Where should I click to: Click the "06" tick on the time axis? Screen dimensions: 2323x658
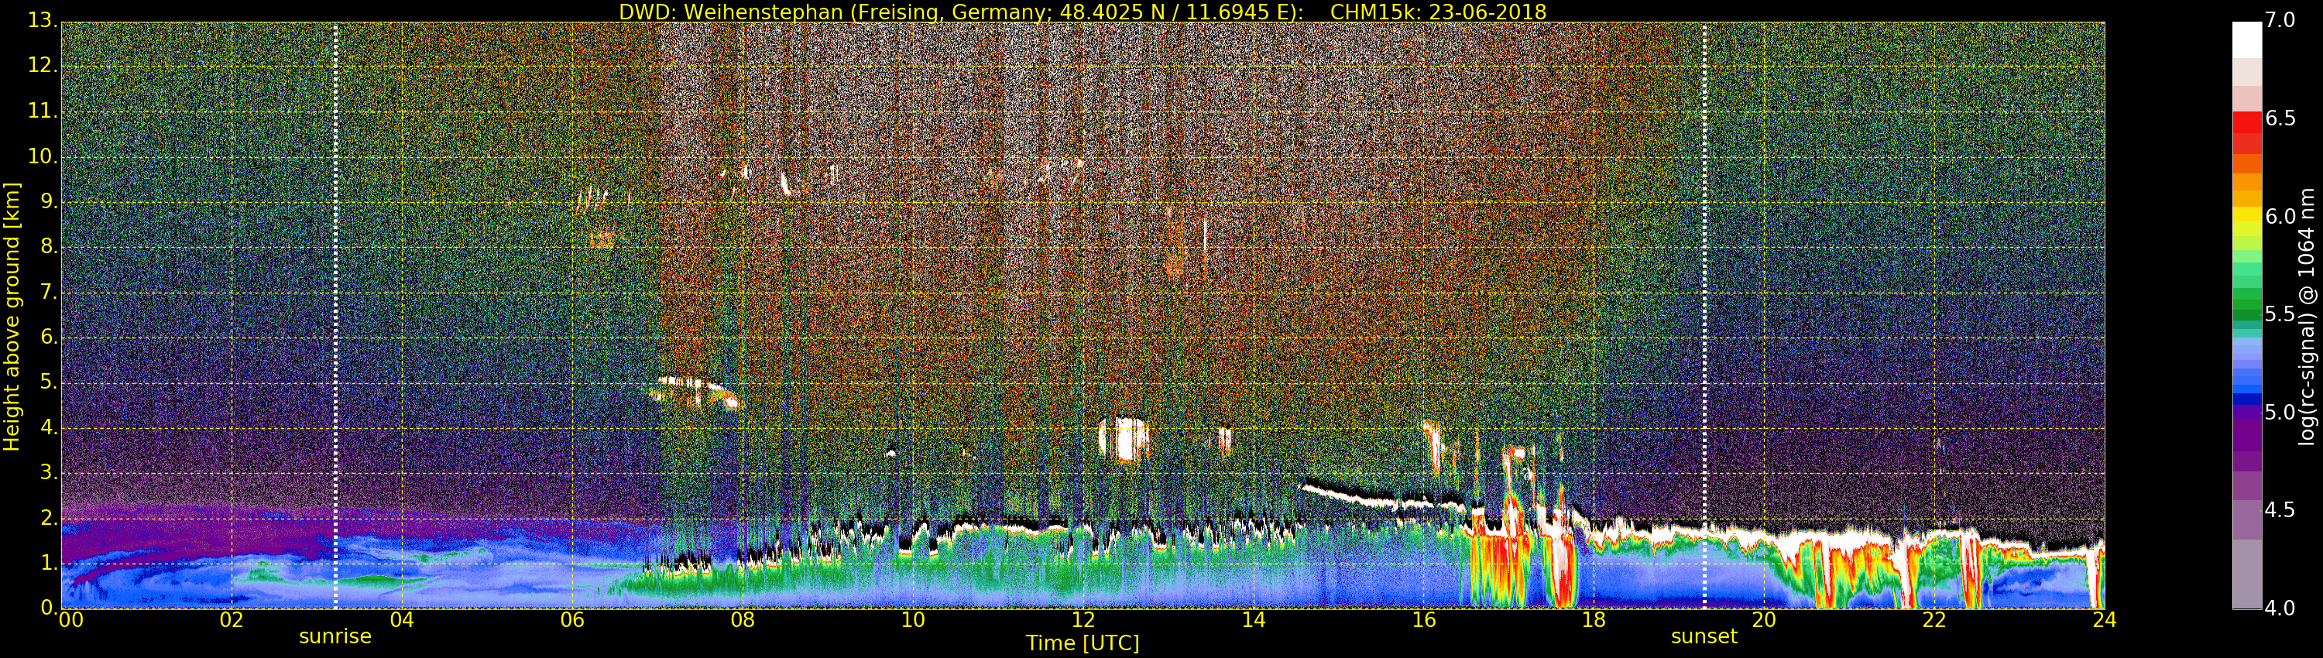point(573,620)
